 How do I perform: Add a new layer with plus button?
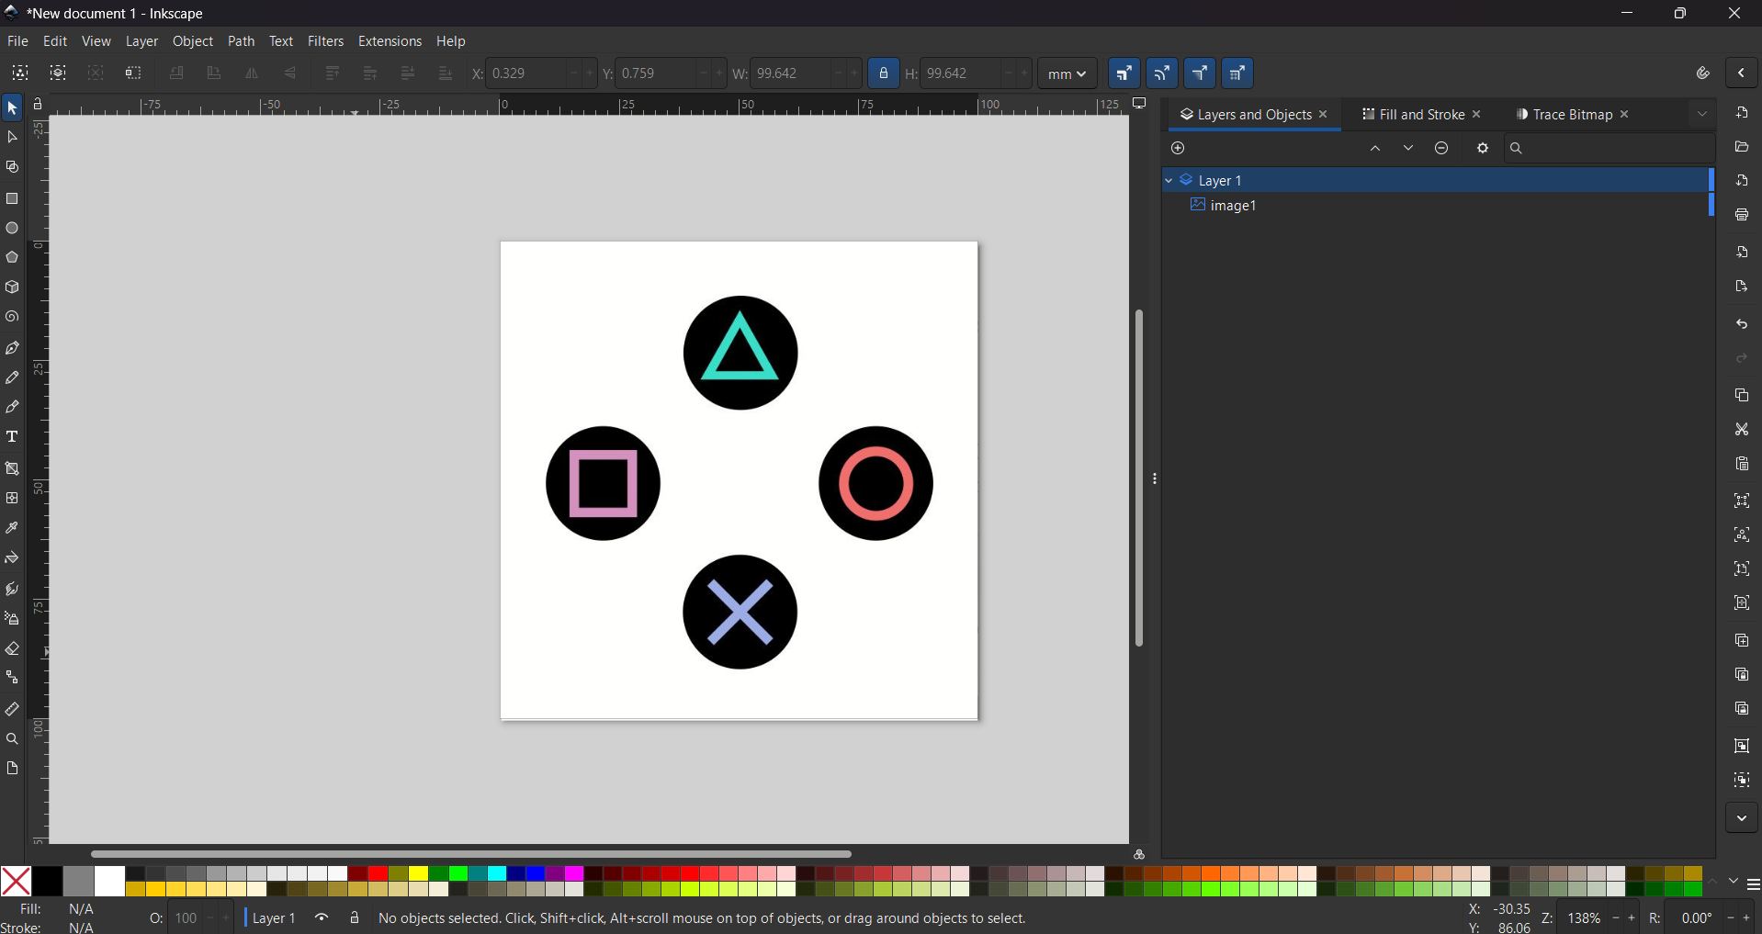tap(1179, 148)
